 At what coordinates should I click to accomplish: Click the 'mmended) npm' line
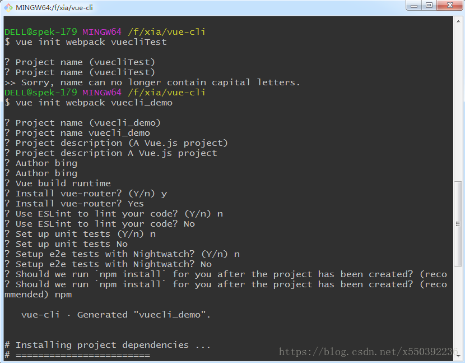point(38,295)
